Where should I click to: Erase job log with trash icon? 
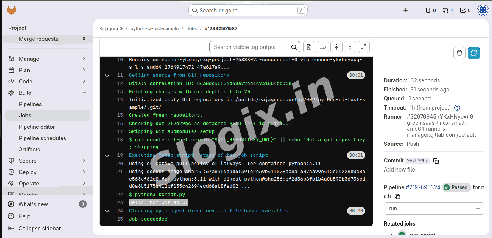click(x=459, y=53)
